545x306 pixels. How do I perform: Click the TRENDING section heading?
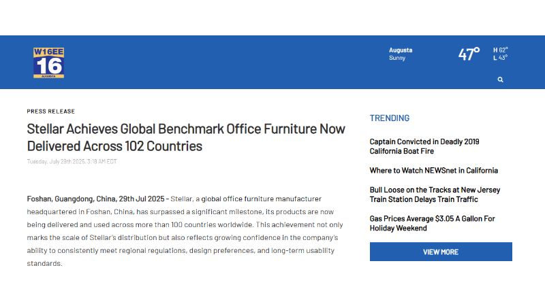coord(390,118)
